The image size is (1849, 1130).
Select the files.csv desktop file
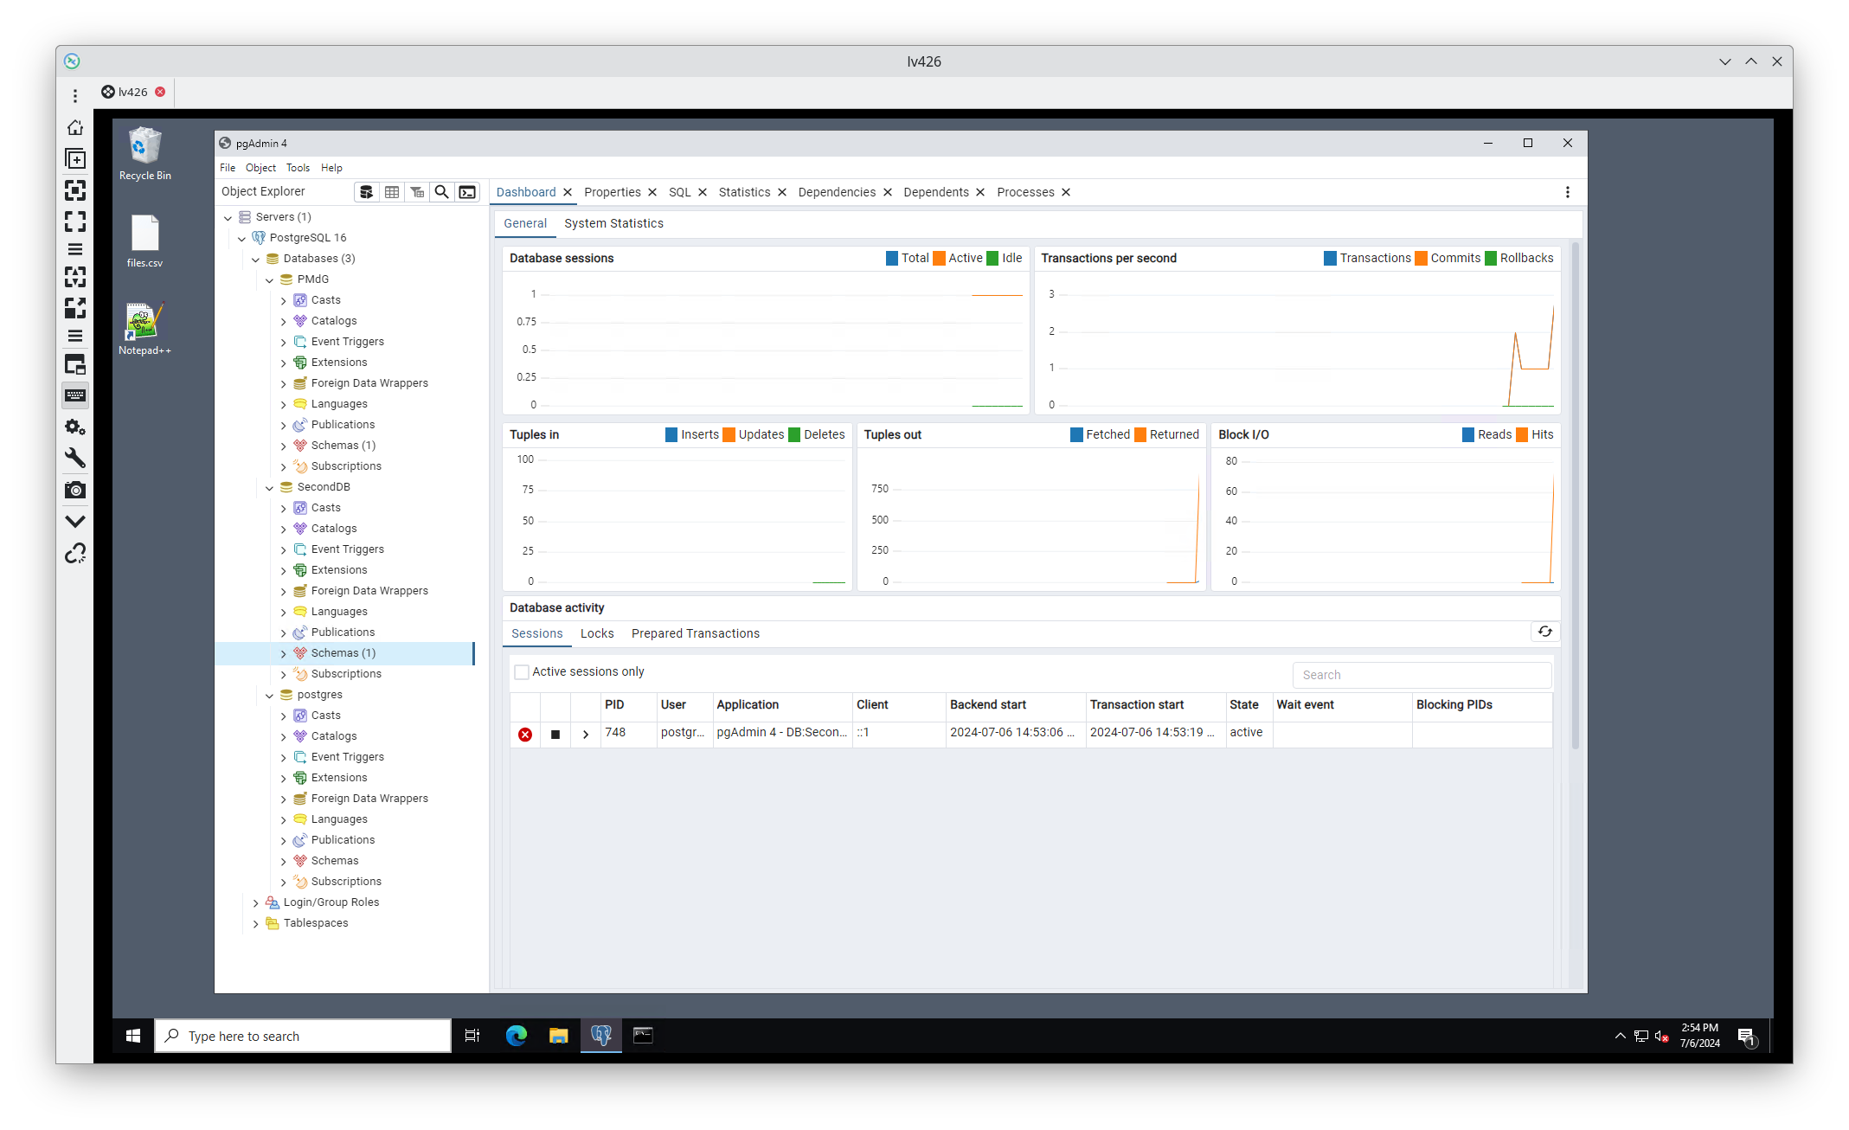[144, 241]
